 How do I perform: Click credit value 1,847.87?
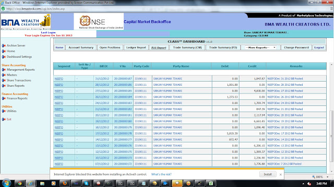pyautogui.click(x=259, y=78)
